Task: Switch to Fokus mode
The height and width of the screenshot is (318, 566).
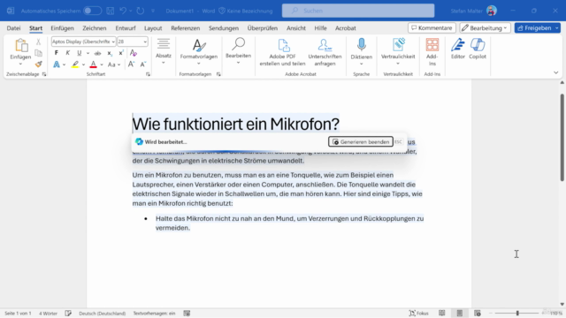Action: click(x=418, y=314)
